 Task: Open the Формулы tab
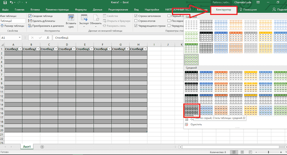pyautogui.click(x=81, y=10)
